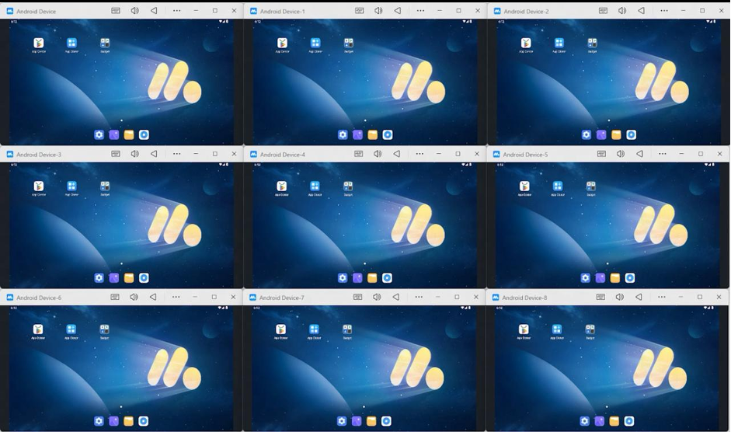Image resolution: width=731 pixels, height=432 pixels.
Task: Open the more menu in Android Device-7 title bar
Action: (x=419, y=297)
